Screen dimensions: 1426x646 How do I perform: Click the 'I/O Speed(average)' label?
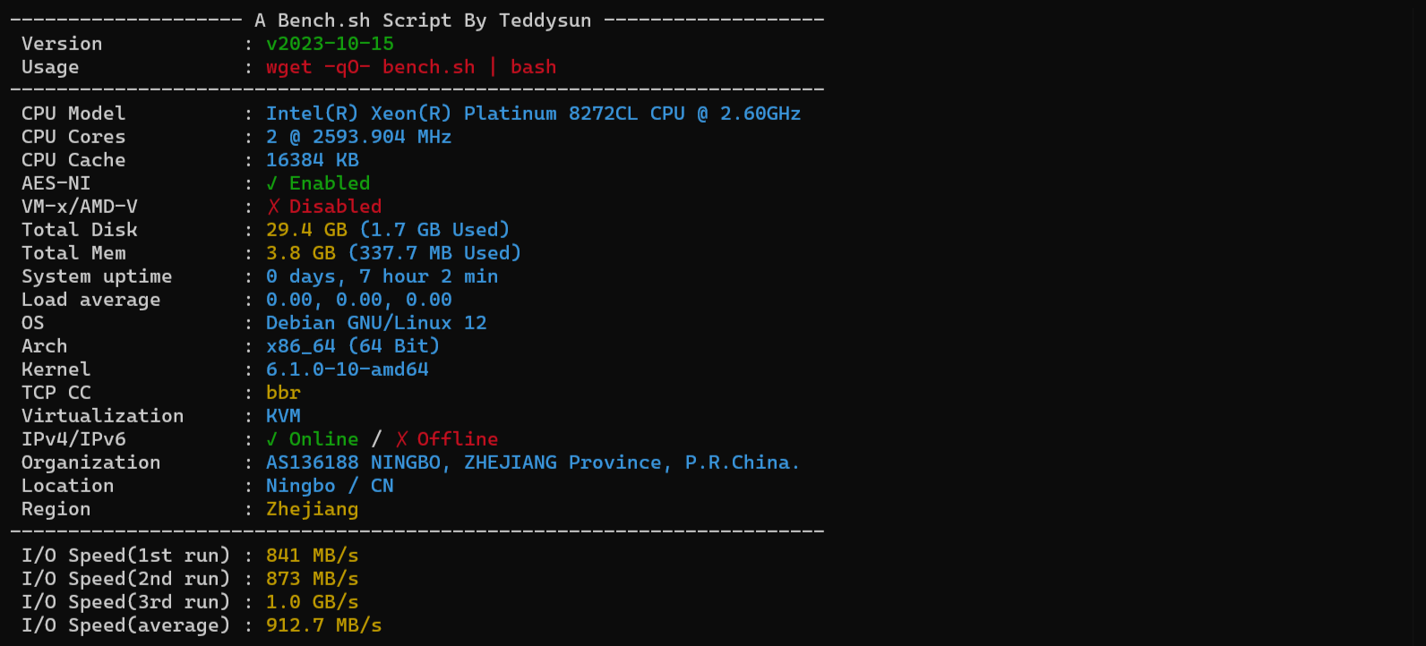(126, 625)
